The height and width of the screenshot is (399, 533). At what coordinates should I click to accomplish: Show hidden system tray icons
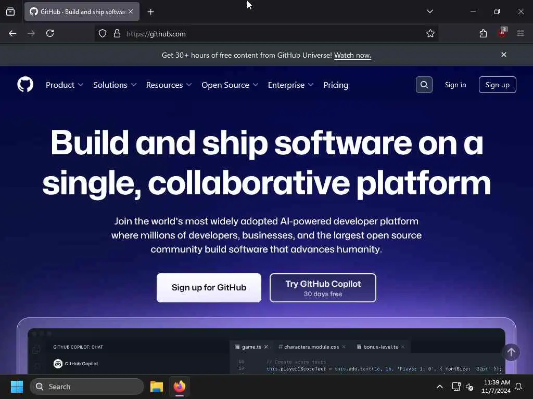coord(439,387)
